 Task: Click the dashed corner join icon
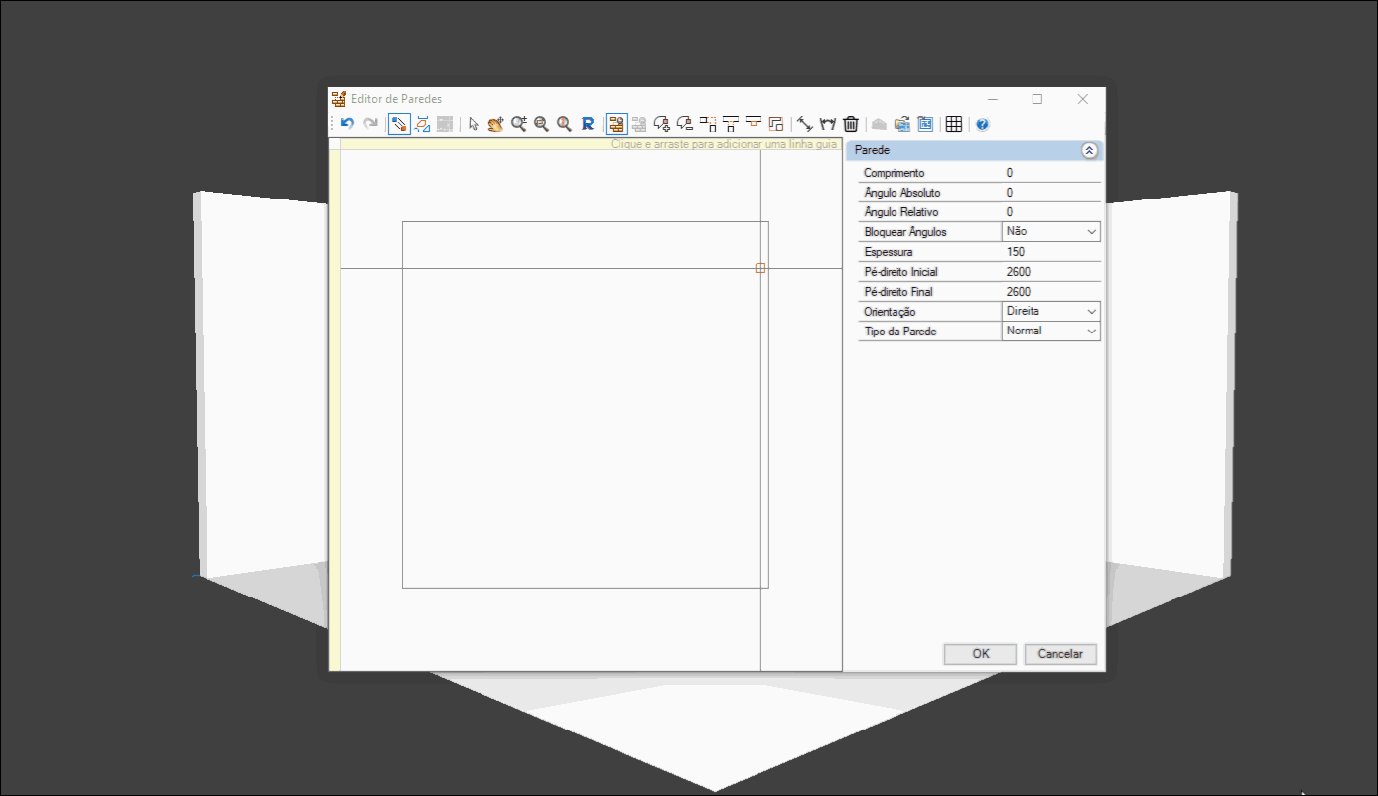[x=708, y=124]
